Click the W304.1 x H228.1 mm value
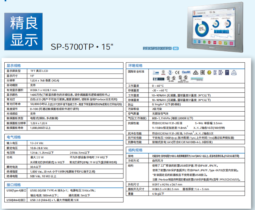This screenshot has width=255, height=210. 43,90
